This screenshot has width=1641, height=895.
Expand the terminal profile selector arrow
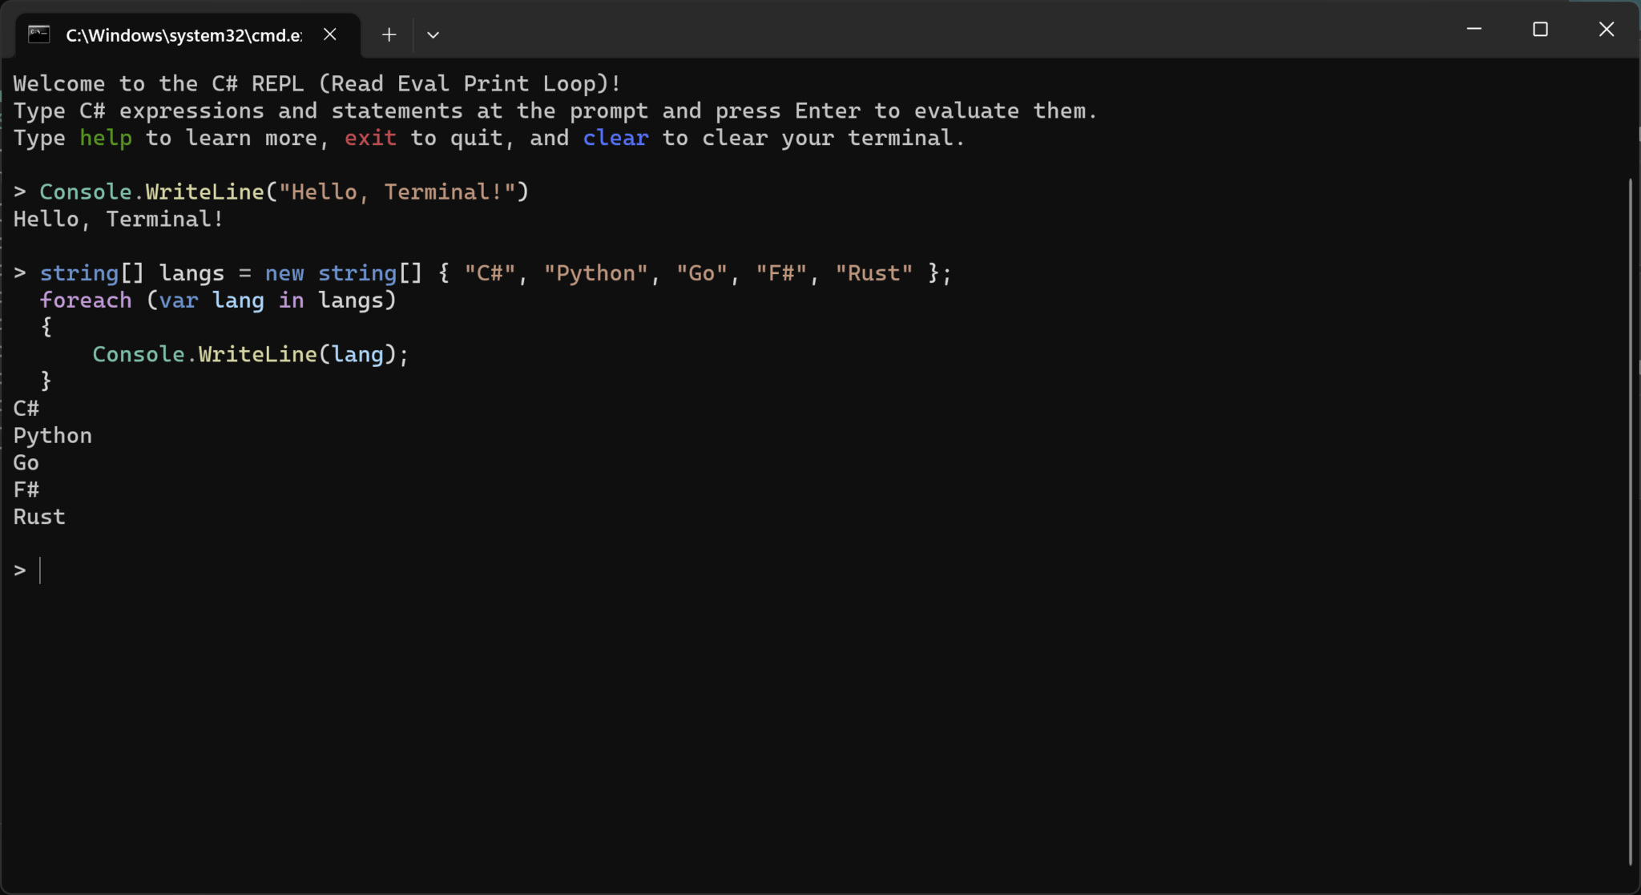point(433,34)
